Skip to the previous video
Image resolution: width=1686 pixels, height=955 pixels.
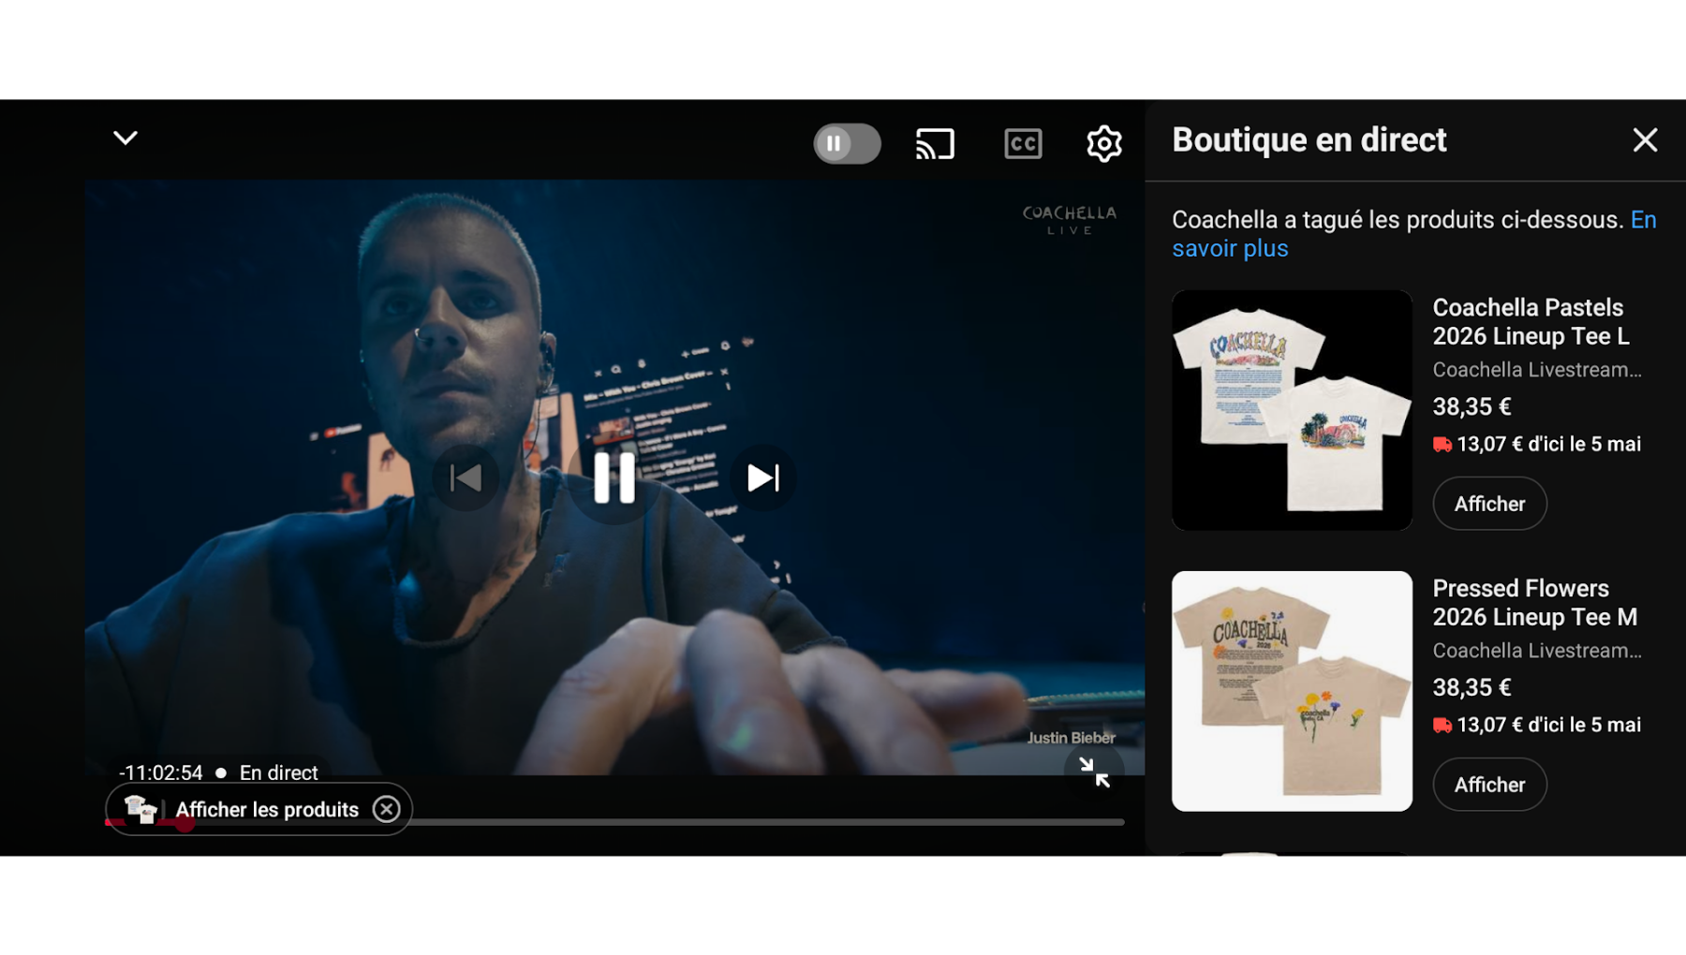coord(466,477)
